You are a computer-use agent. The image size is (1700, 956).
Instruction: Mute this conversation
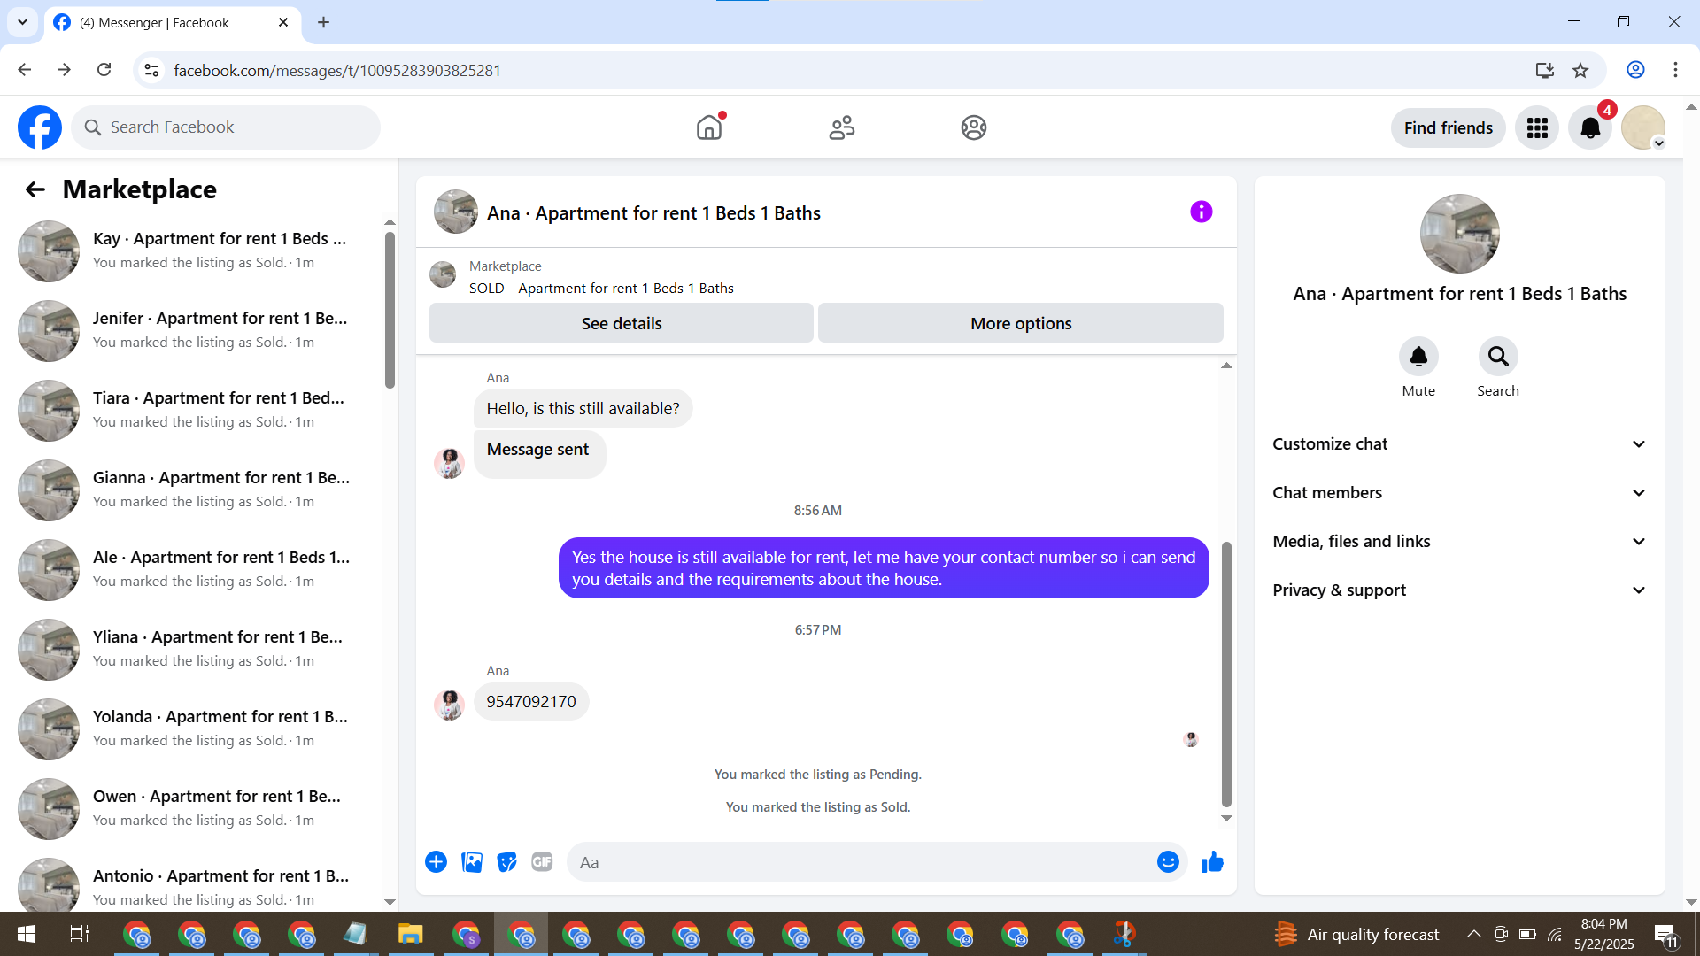[x=1418, y=357]
